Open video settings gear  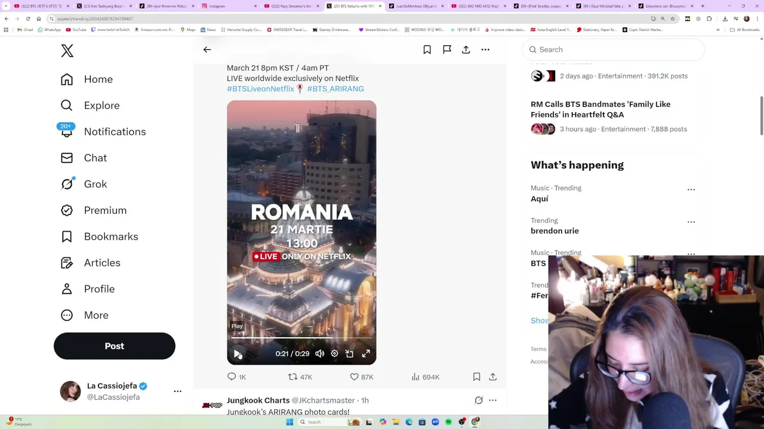pyautogui.click(x=334, y=354)
